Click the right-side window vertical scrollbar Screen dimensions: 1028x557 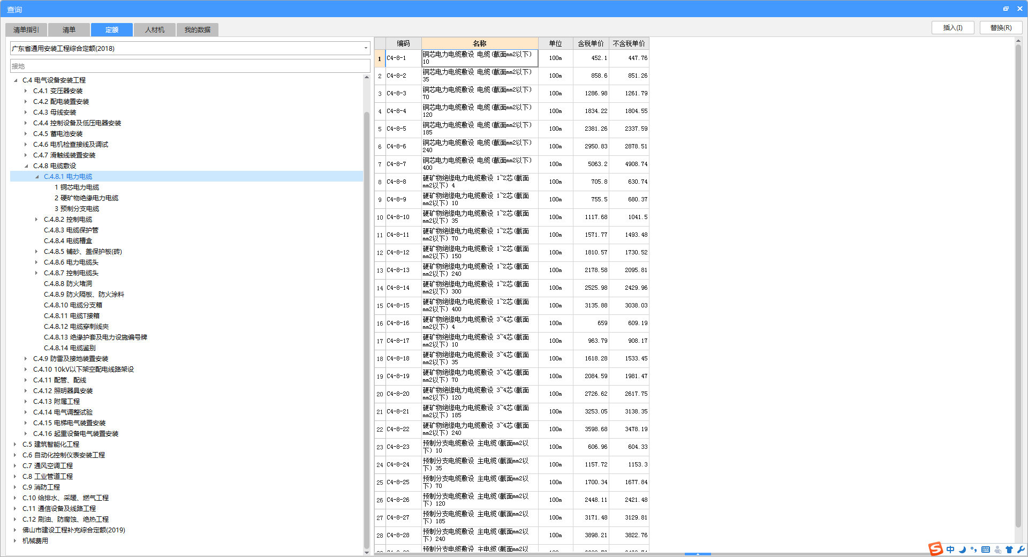[1018, 287]
